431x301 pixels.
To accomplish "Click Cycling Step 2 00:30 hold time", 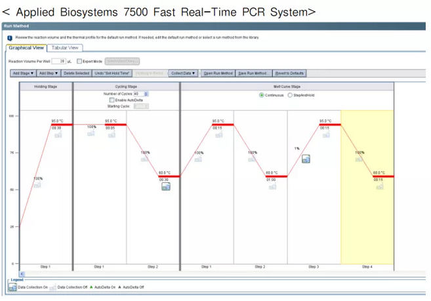I will click(x=164, y=180).
